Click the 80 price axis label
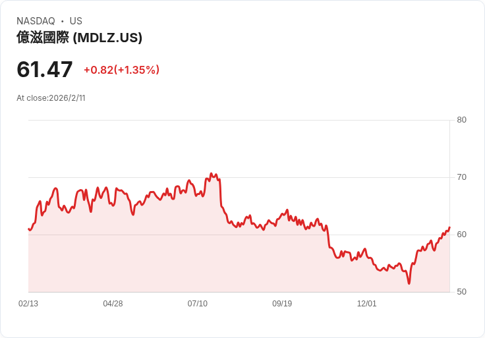Viewport: 485px width, 338px height. click(461, 120)
